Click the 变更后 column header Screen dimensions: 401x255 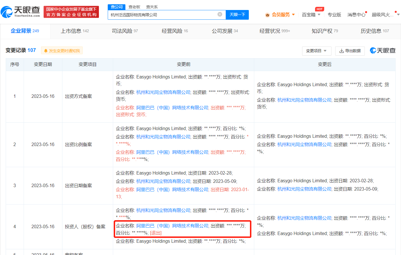coord(325,64)
